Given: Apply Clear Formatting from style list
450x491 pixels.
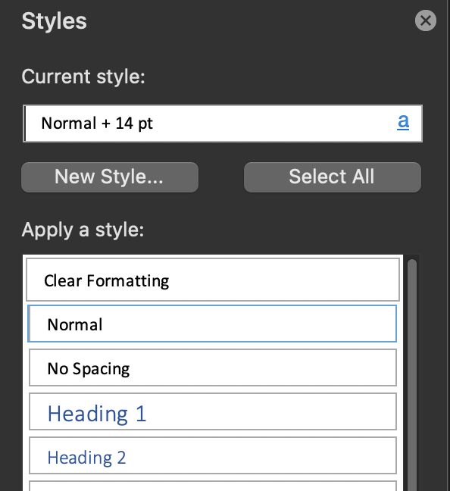Looking at the screenshot, I should point(213,280).
